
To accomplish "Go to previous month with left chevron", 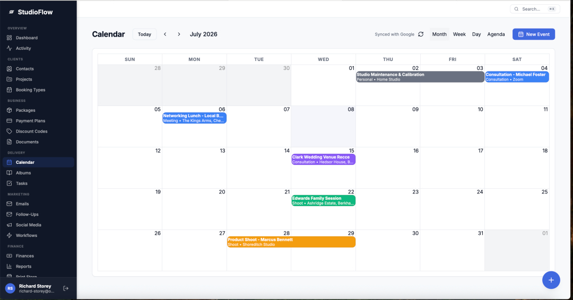I will [165, 34].
